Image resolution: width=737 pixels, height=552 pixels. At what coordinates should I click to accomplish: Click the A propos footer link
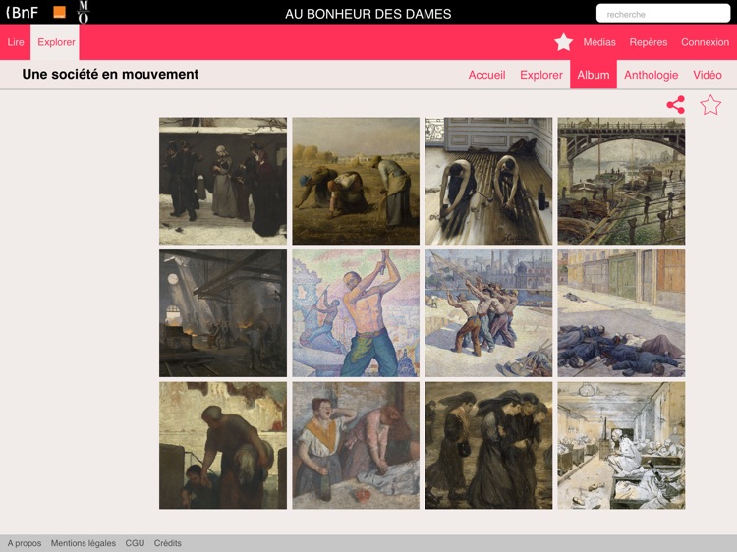[x=25, y=543]
